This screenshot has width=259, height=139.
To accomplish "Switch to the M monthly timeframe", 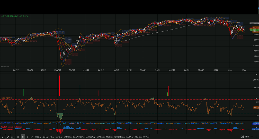I will (x=32, y=137).
